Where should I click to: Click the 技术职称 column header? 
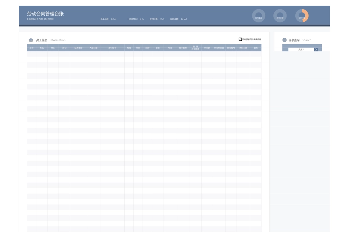point(183,48)
